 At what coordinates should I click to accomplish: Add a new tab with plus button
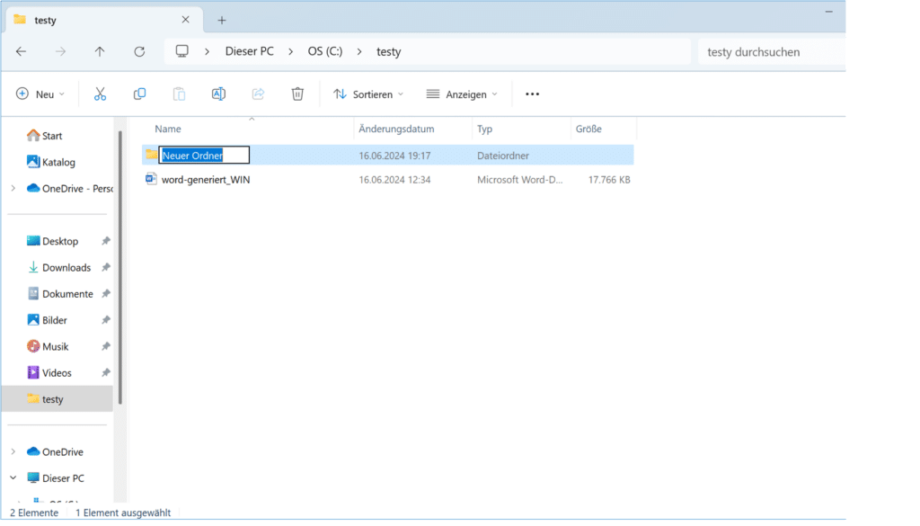click(x=222, y=20)
